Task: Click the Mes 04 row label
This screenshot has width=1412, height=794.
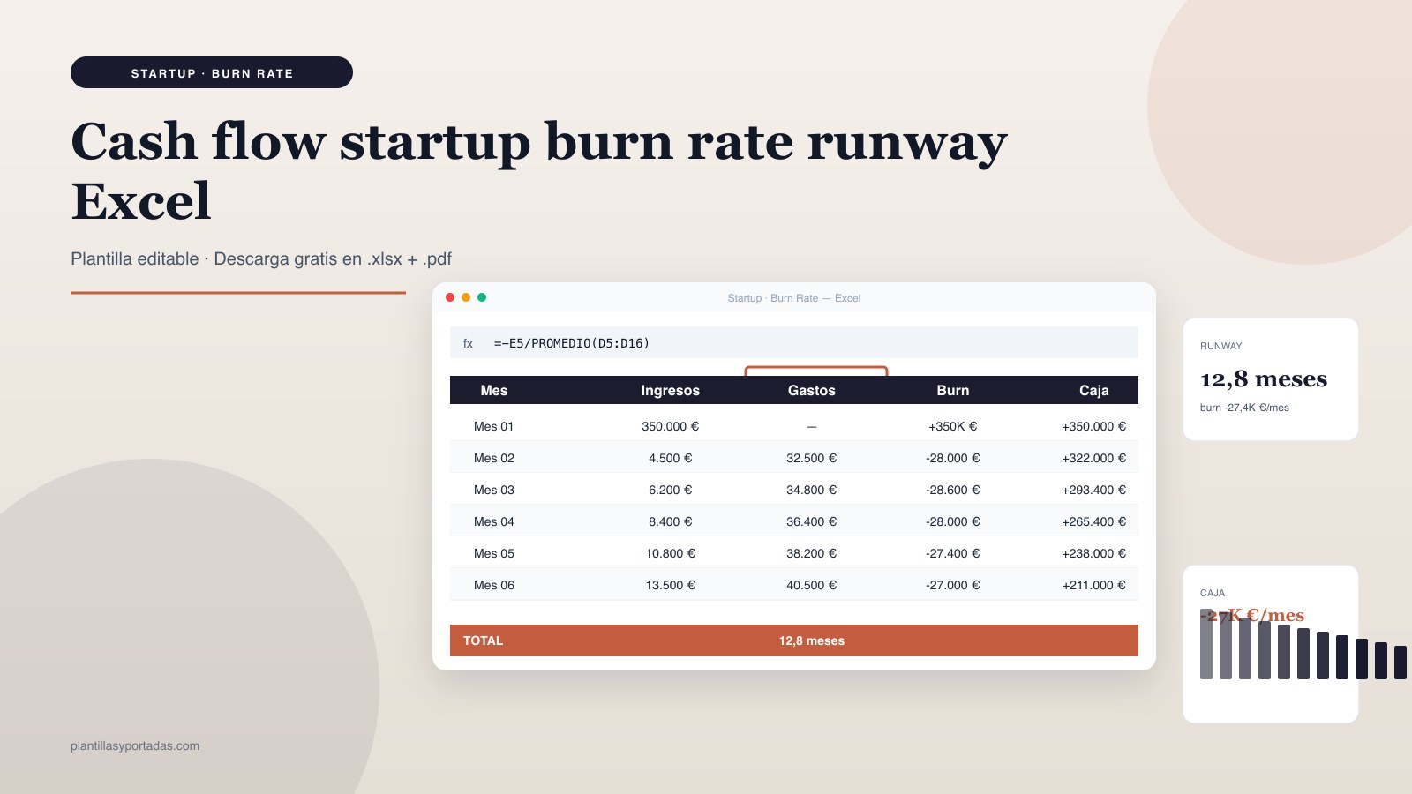Action: tap(494, 521)
